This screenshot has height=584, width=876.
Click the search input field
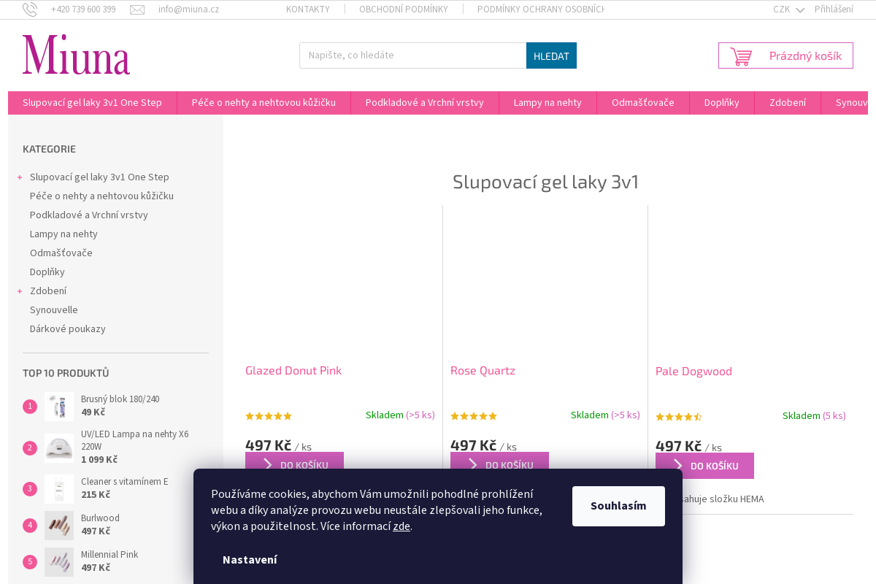pyautogui.click(x=412, y=55)
